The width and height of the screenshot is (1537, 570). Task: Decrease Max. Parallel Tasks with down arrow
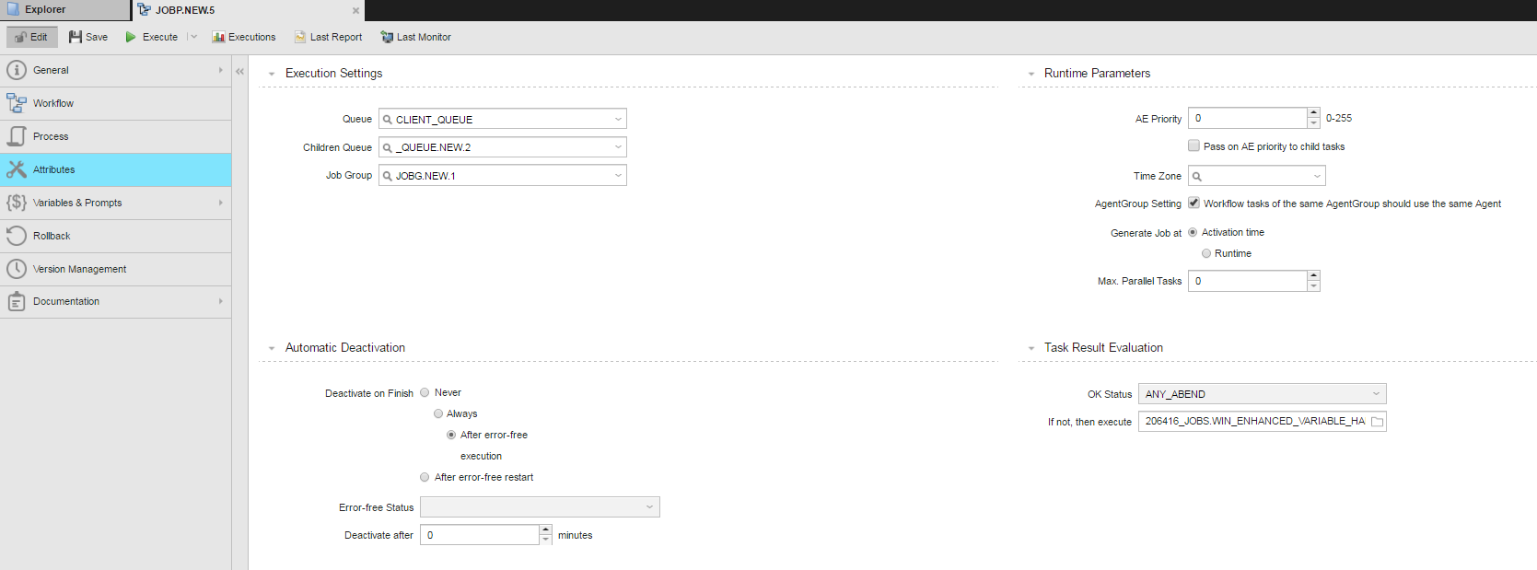click(x=1314, y=286)
